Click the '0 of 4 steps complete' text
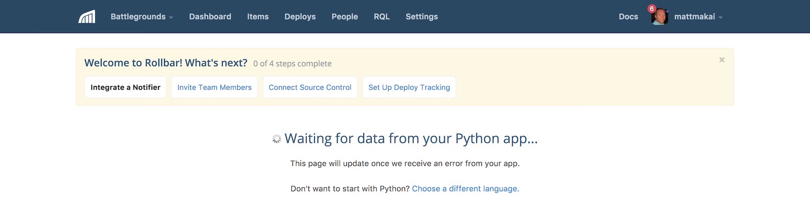The height and width of the screenshot is (203, 810). [292, 63]
